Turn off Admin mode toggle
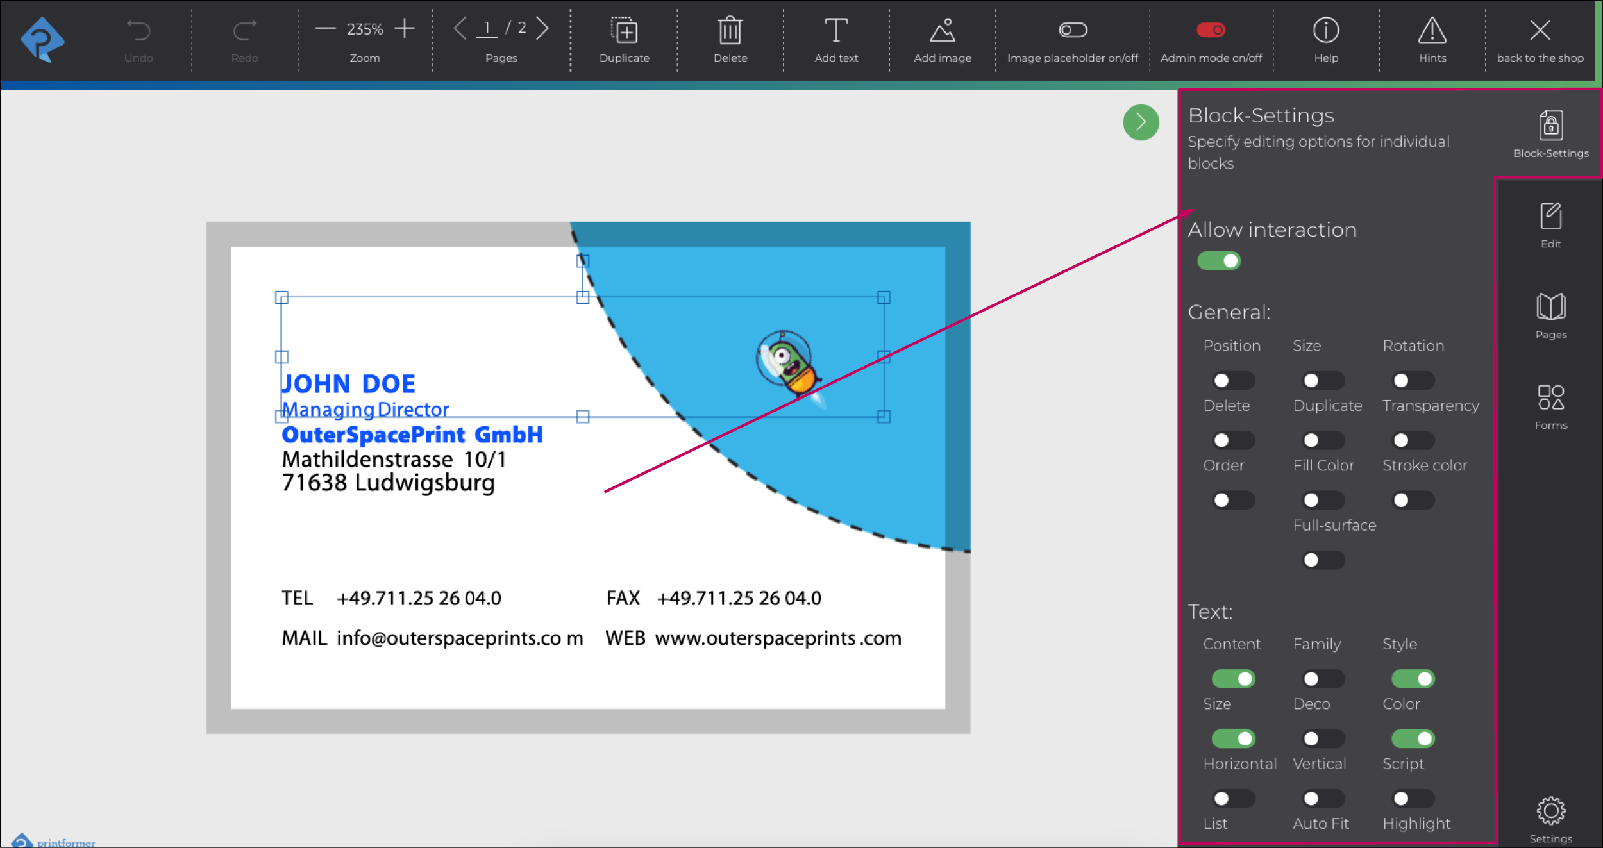The width and height of the screenshot is (1603, 848). pyautogui.click(x=1211, y=30)
